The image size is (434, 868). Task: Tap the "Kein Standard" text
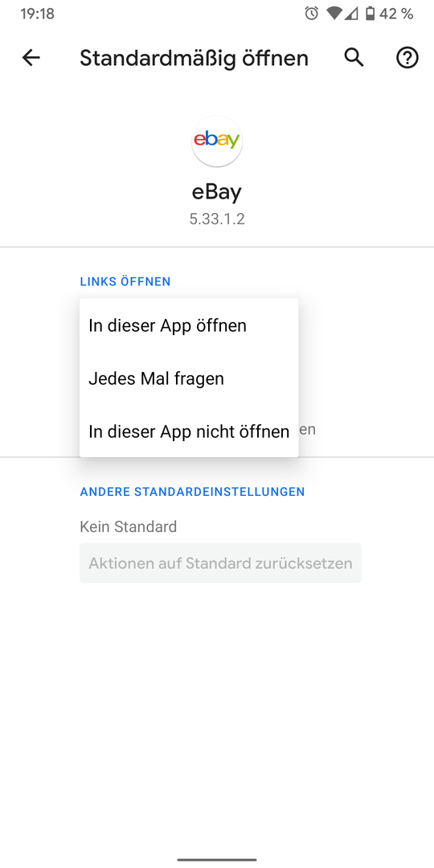point(129,526)
